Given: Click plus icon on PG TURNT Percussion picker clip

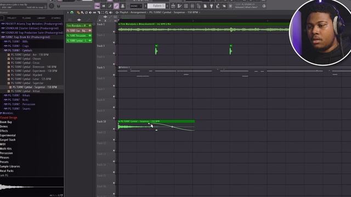Looking at the screenshot, I should point(90,36).
